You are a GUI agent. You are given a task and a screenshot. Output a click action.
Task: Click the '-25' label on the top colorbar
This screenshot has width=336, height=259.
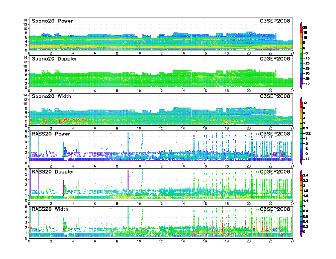(x=306, y=69)
